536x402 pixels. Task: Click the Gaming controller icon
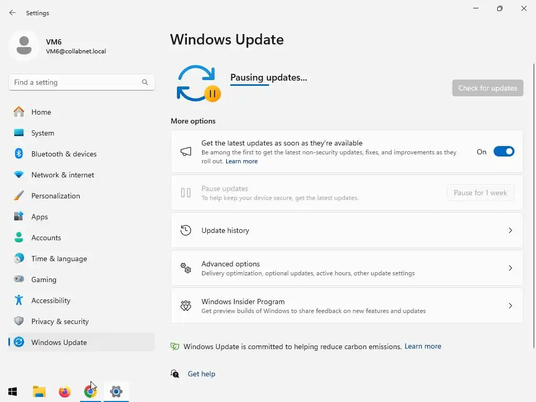click(x=19, y=279)
